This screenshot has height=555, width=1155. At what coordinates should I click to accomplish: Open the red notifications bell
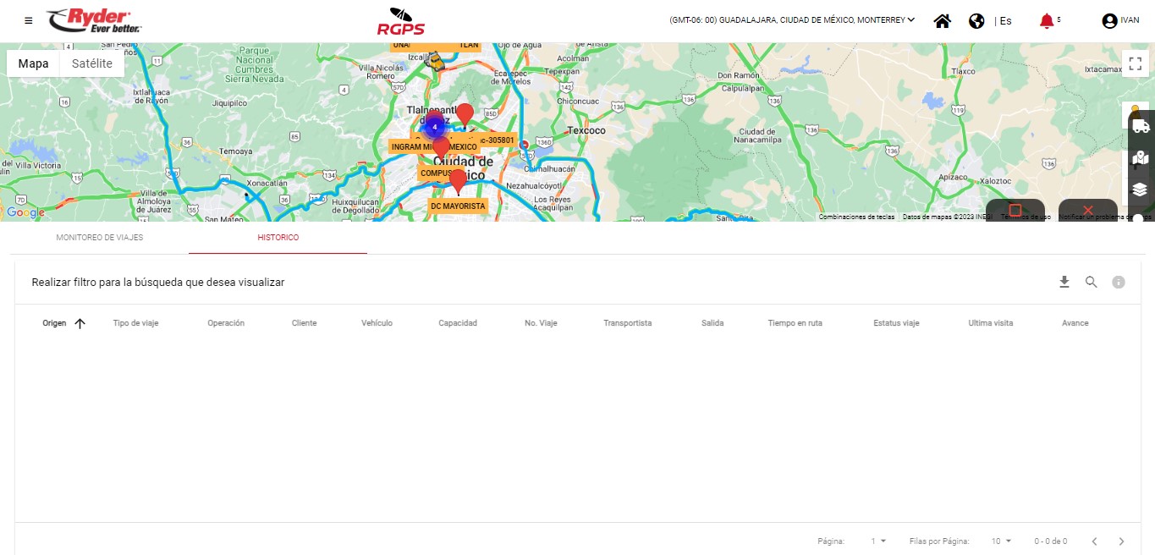(1047, 21)
